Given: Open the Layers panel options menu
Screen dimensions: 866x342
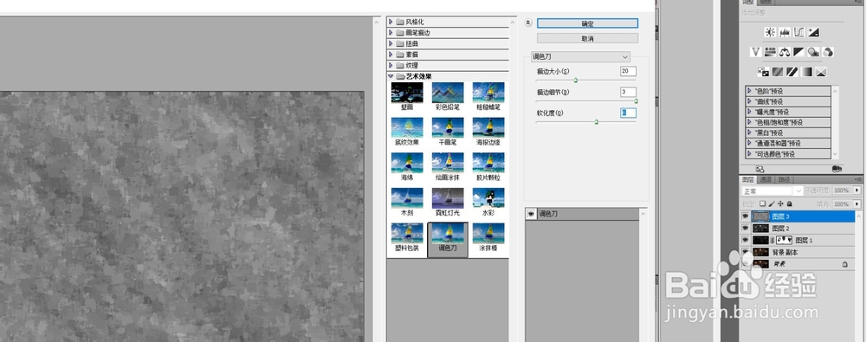Looking at the screenshot, I should click(859, 179).
